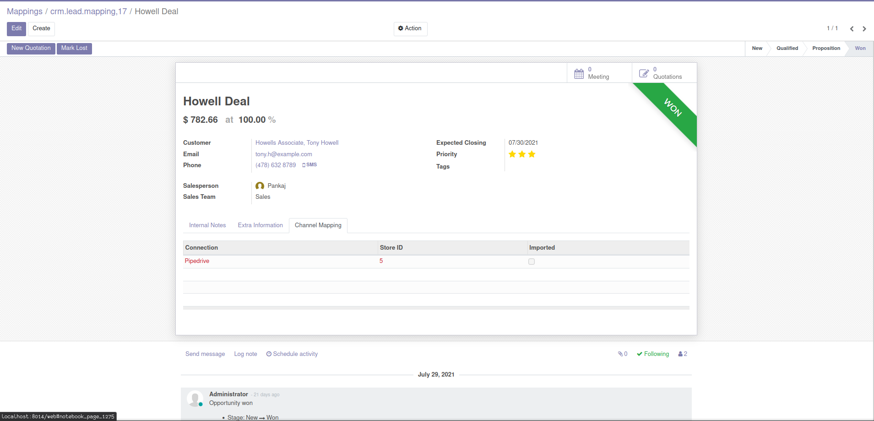Viewport: 874px width, 421px height.
Task: Click the third priority star
Action: (x=532, y=154)
